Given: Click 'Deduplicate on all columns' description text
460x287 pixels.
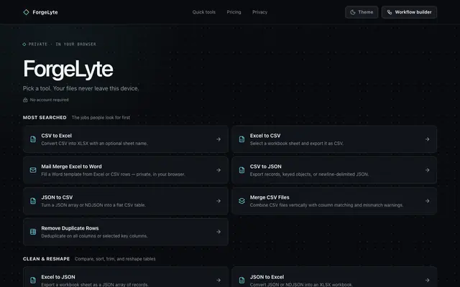Looking at the screenshot, I should (94, 236).
